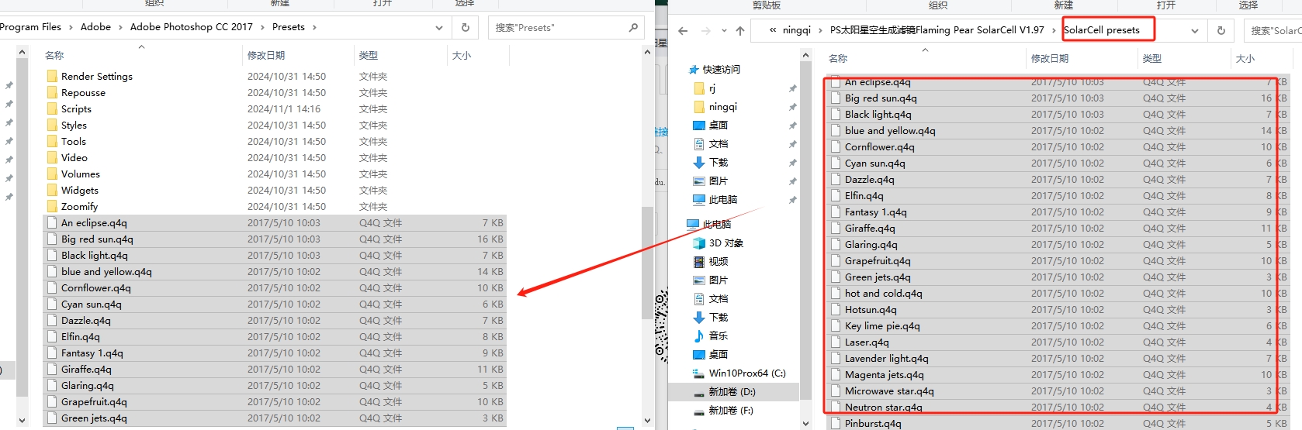Viewport: 1302px width, 430px height.
Task: Click scroll-up arrow of Presets file list
Action: (x=647, y=52)
